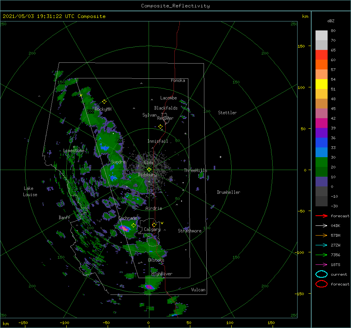Click the Stettler city label
351x328 pixels.
227,113
